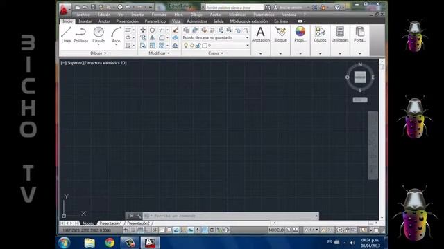This screenshot has height=249, width=444.
Task: Switch to the Presentación1 layout tab
Action: (x=110, y=223)
